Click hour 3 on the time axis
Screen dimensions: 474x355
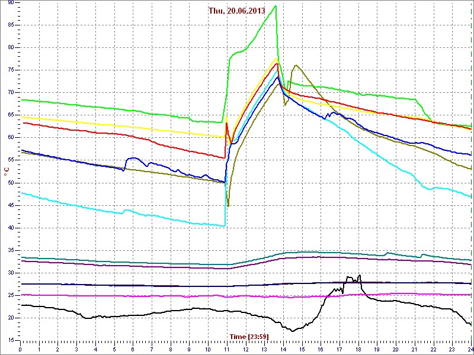pyautogui.click(x=76, y=349)
